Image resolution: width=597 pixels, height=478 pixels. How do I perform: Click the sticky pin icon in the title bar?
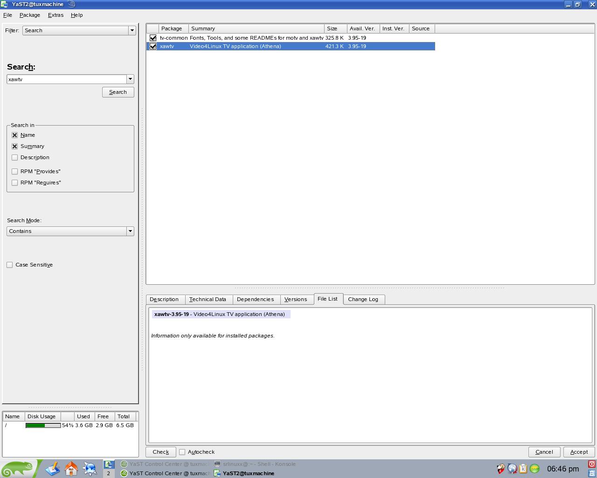click(72, 4)
